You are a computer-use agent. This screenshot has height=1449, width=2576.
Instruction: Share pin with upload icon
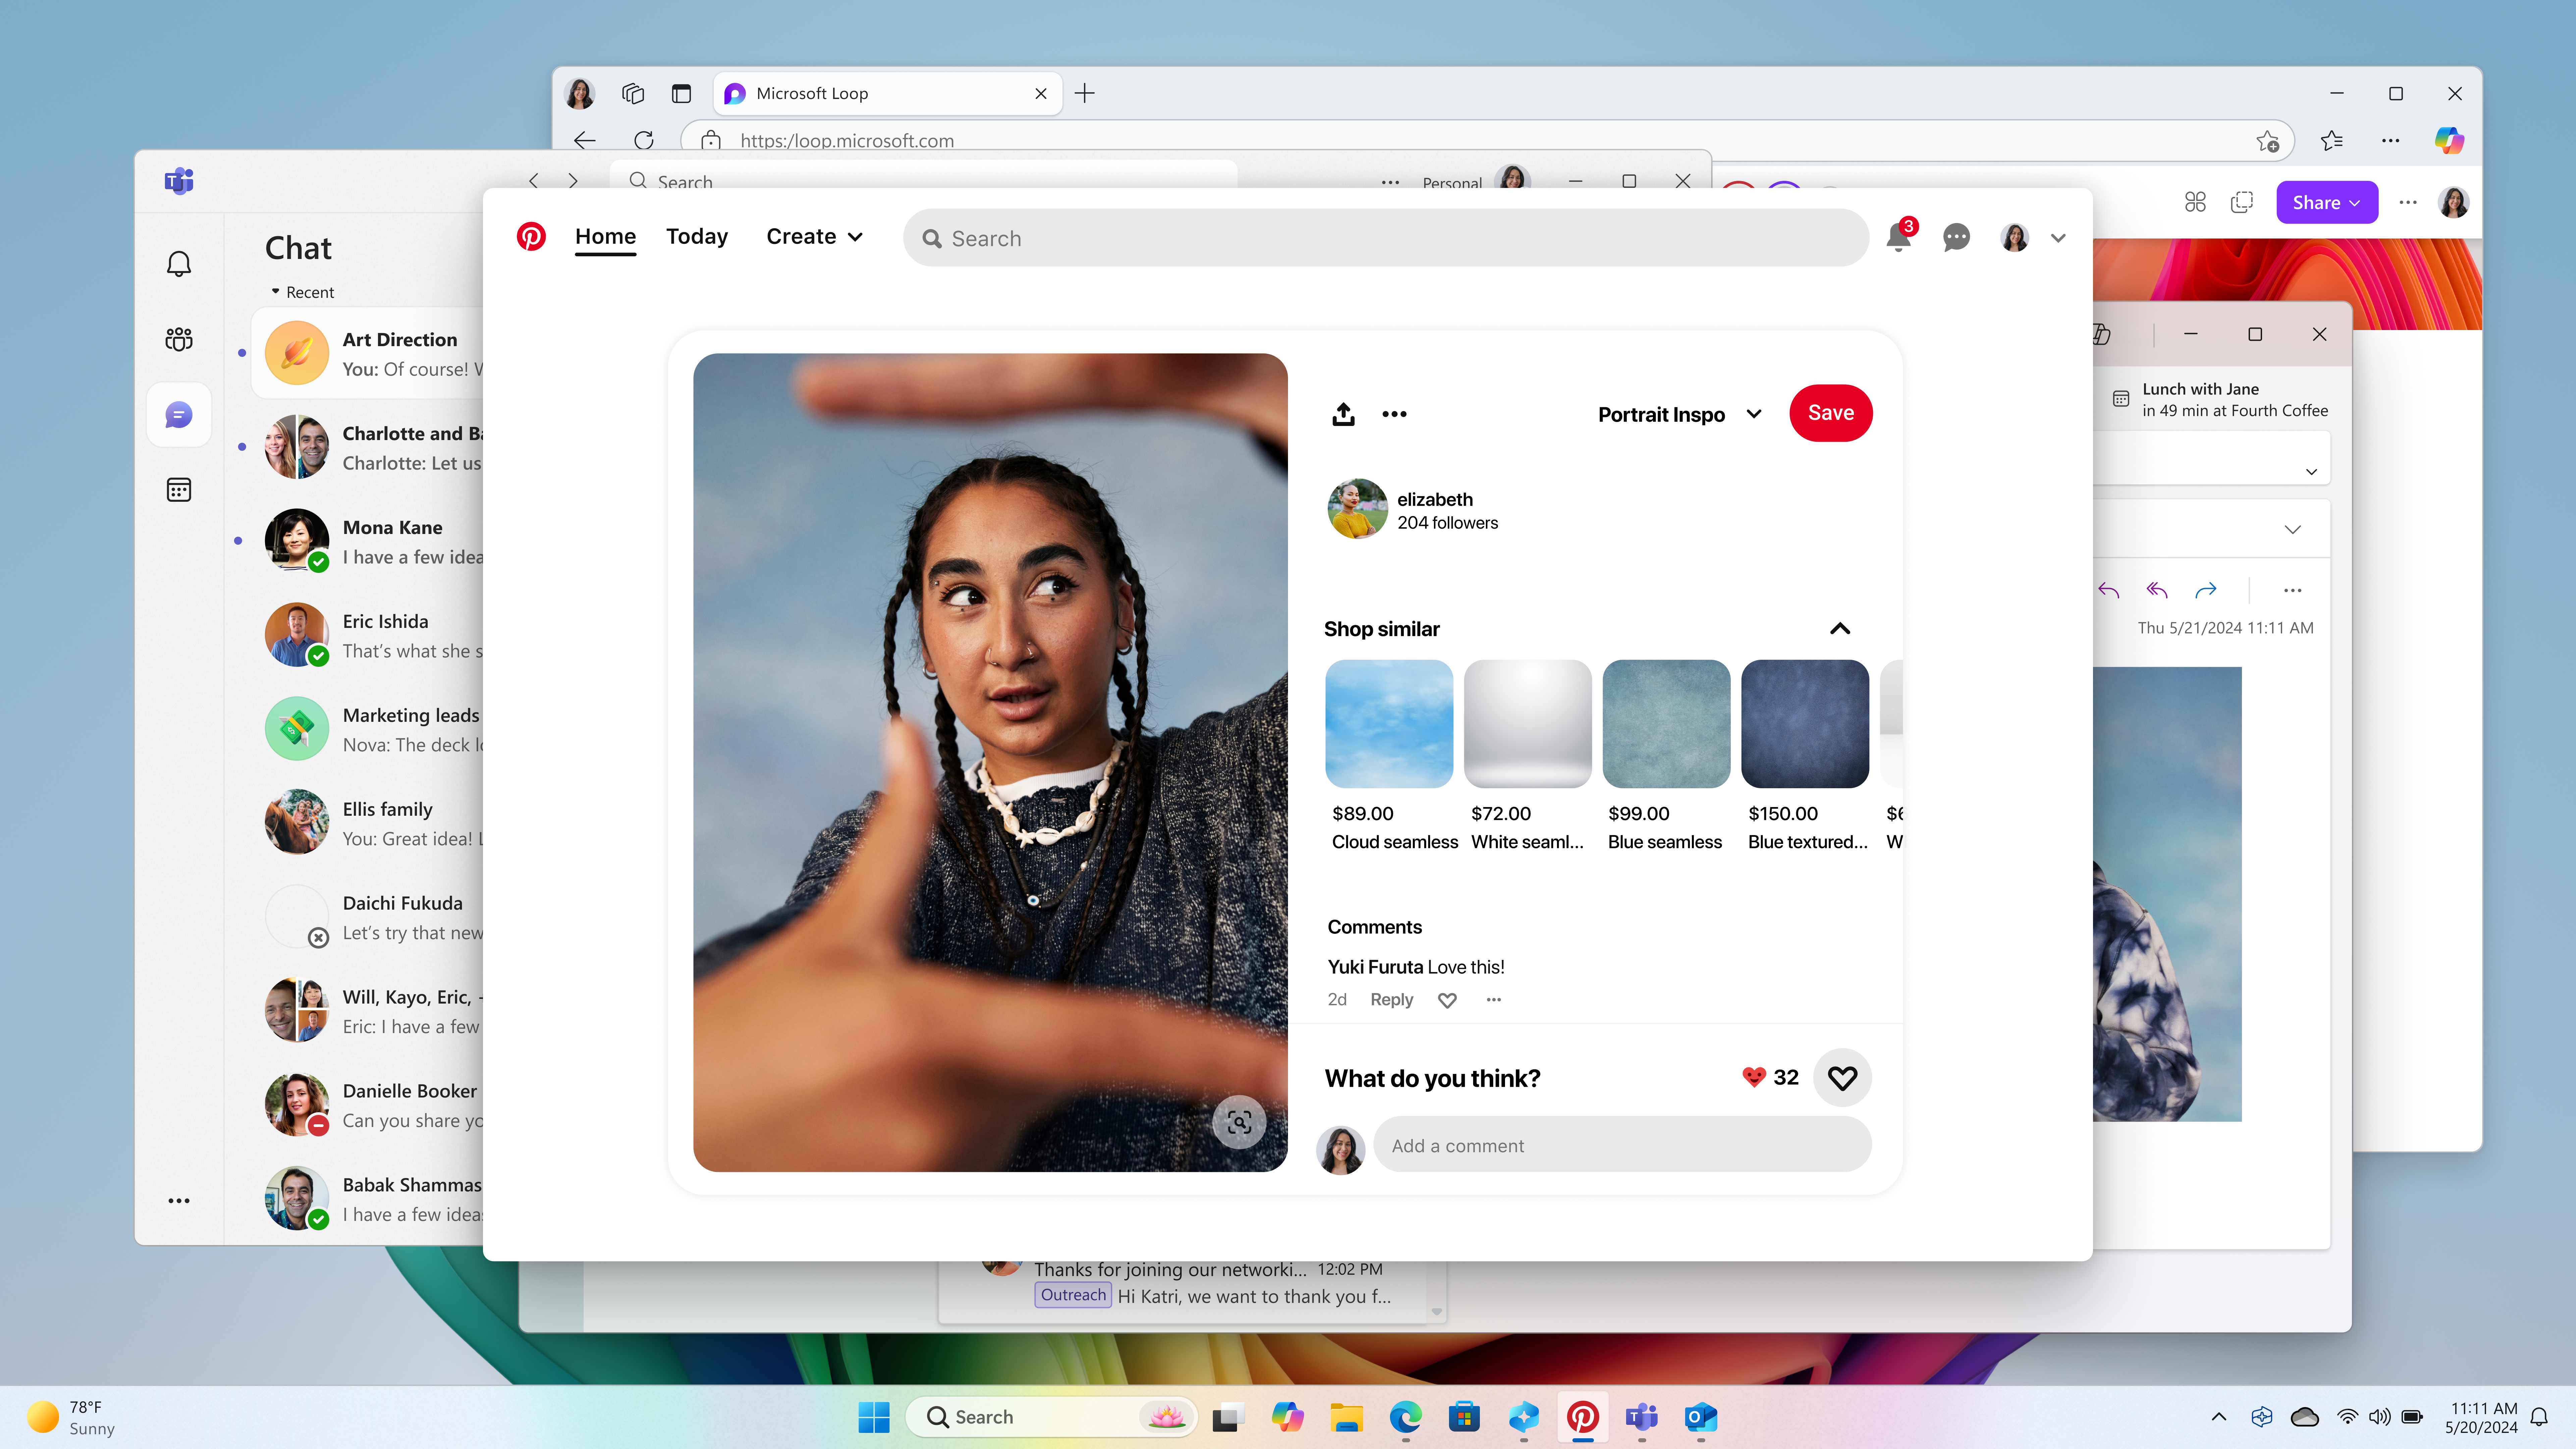[x=1343, y=414]
